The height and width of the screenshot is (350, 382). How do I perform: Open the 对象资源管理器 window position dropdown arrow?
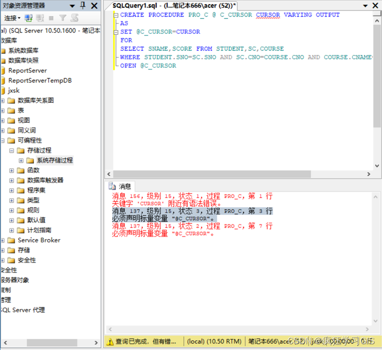click(72, 6)
